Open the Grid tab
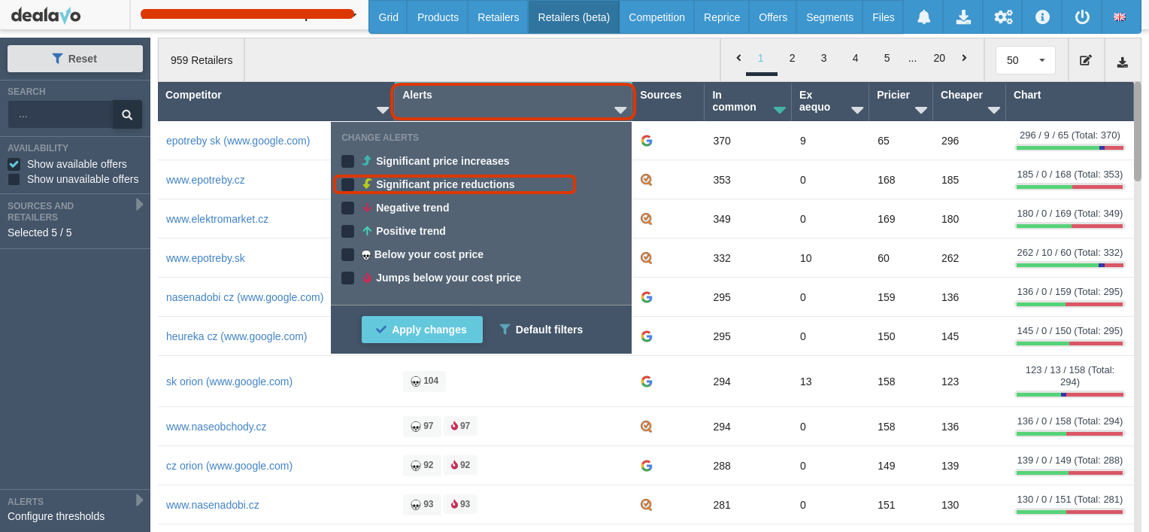The height and width of the screenshot is (532, 1149). (389, 17)
